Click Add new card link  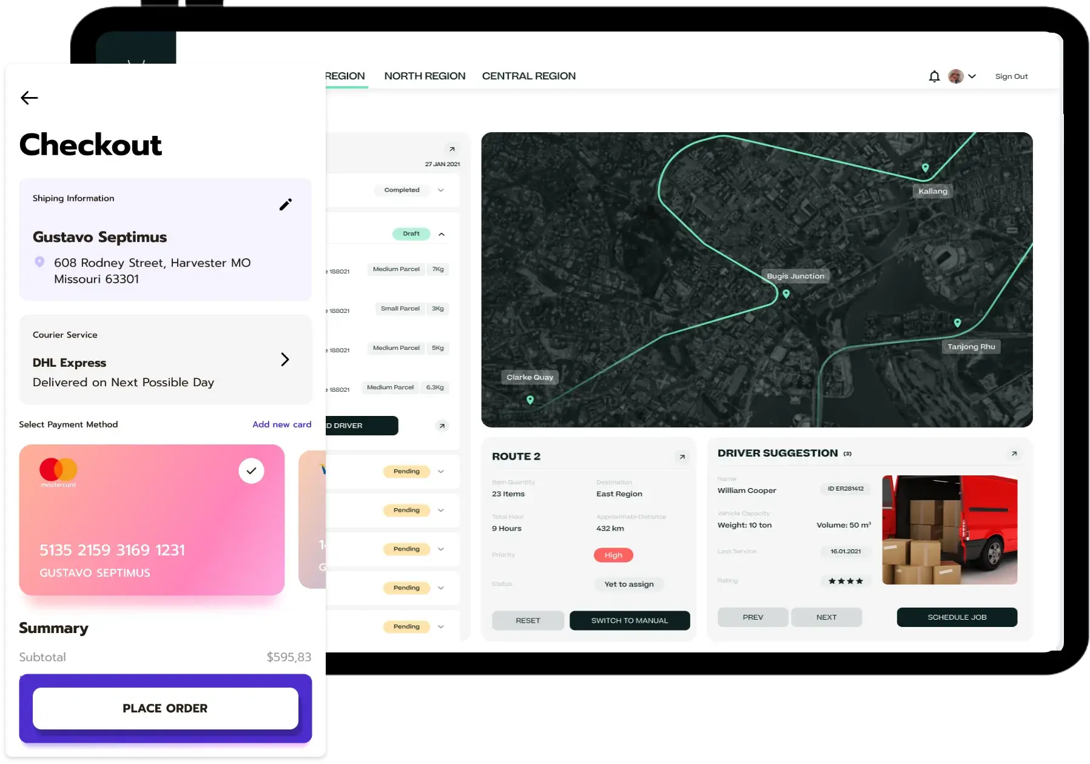point(282,424)
